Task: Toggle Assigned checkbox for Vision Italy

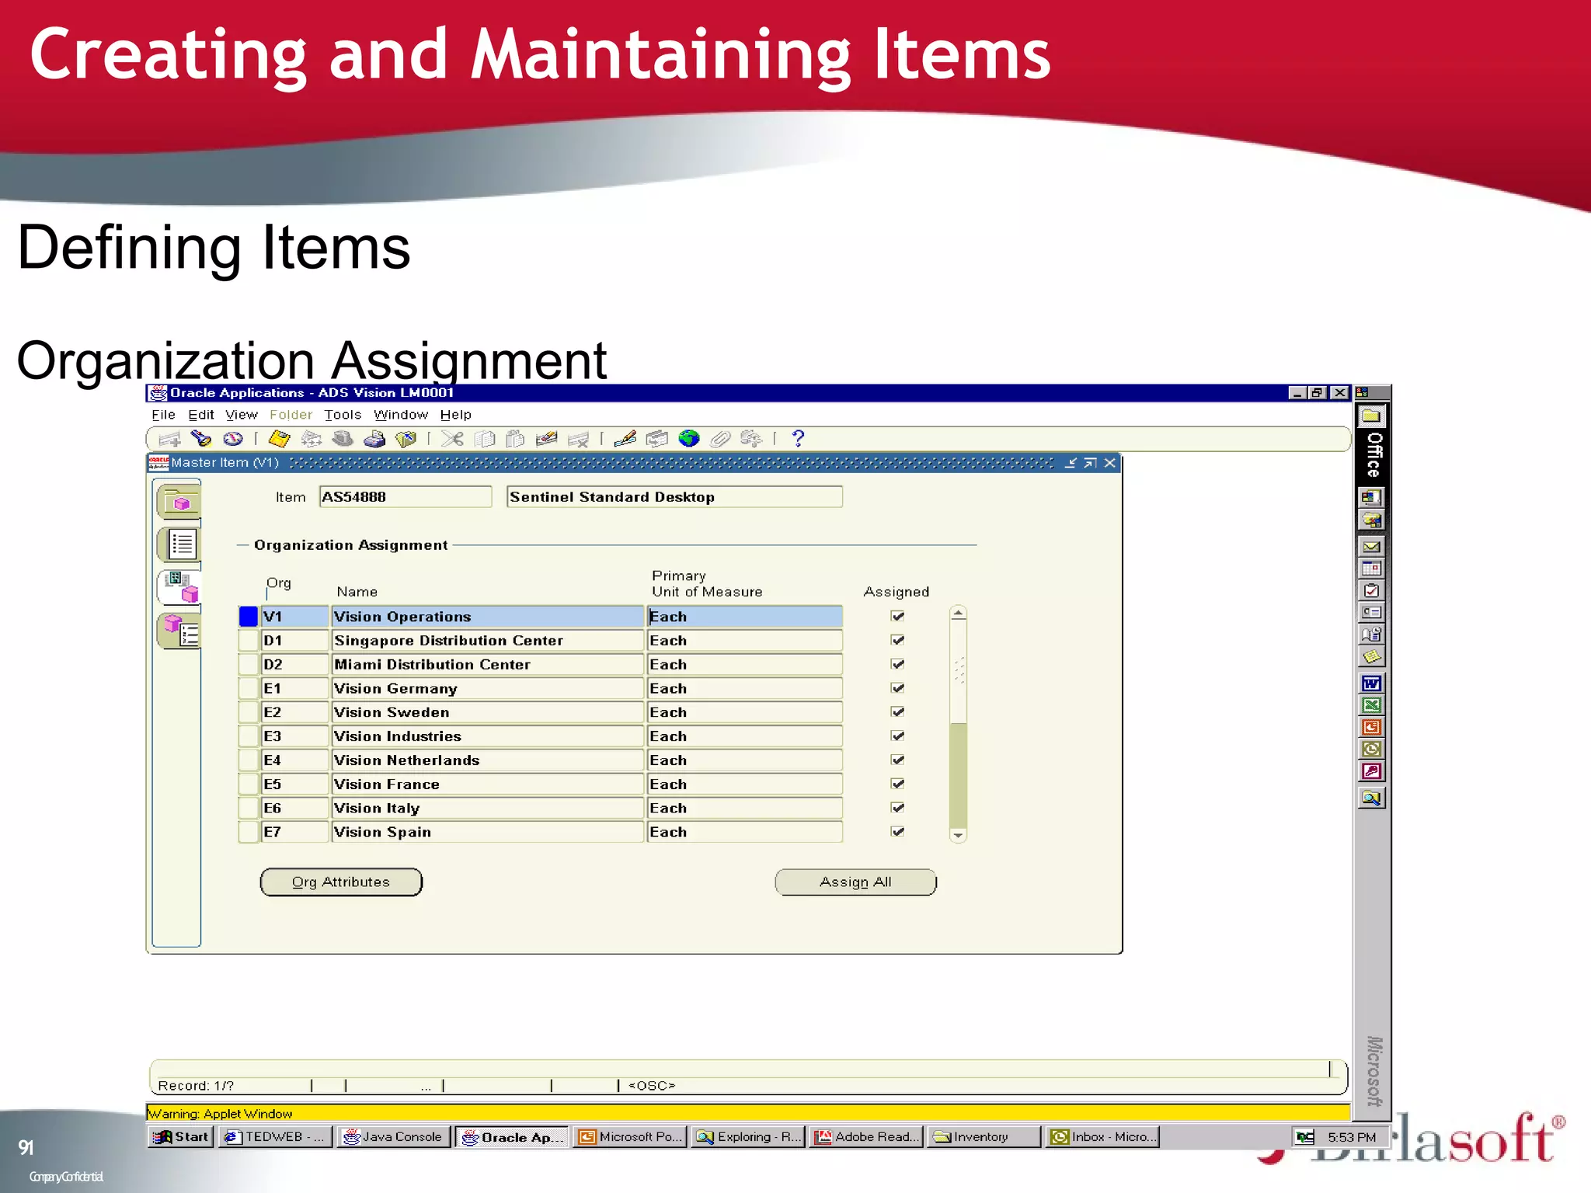Action: coord(897,808)
